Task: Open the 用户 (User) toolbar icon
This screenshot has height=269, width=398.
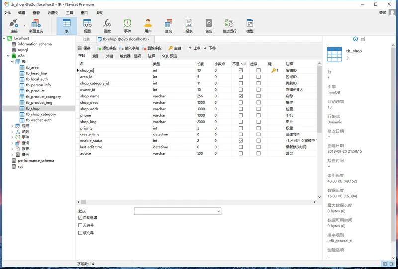Action: point(148,25)
